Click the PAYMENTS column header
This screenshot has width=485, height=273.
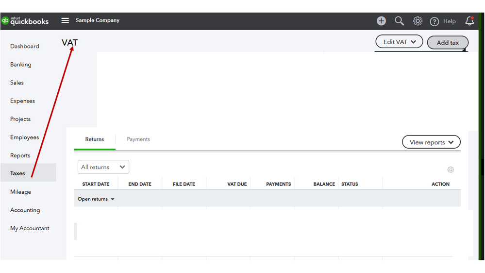(x=278, y=184)
